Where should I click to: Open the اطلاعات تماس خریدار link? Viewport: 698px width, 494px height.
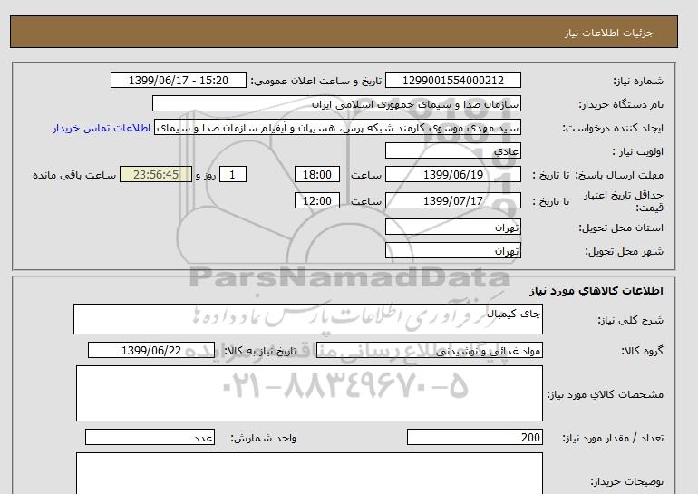[x=102, y=128]
